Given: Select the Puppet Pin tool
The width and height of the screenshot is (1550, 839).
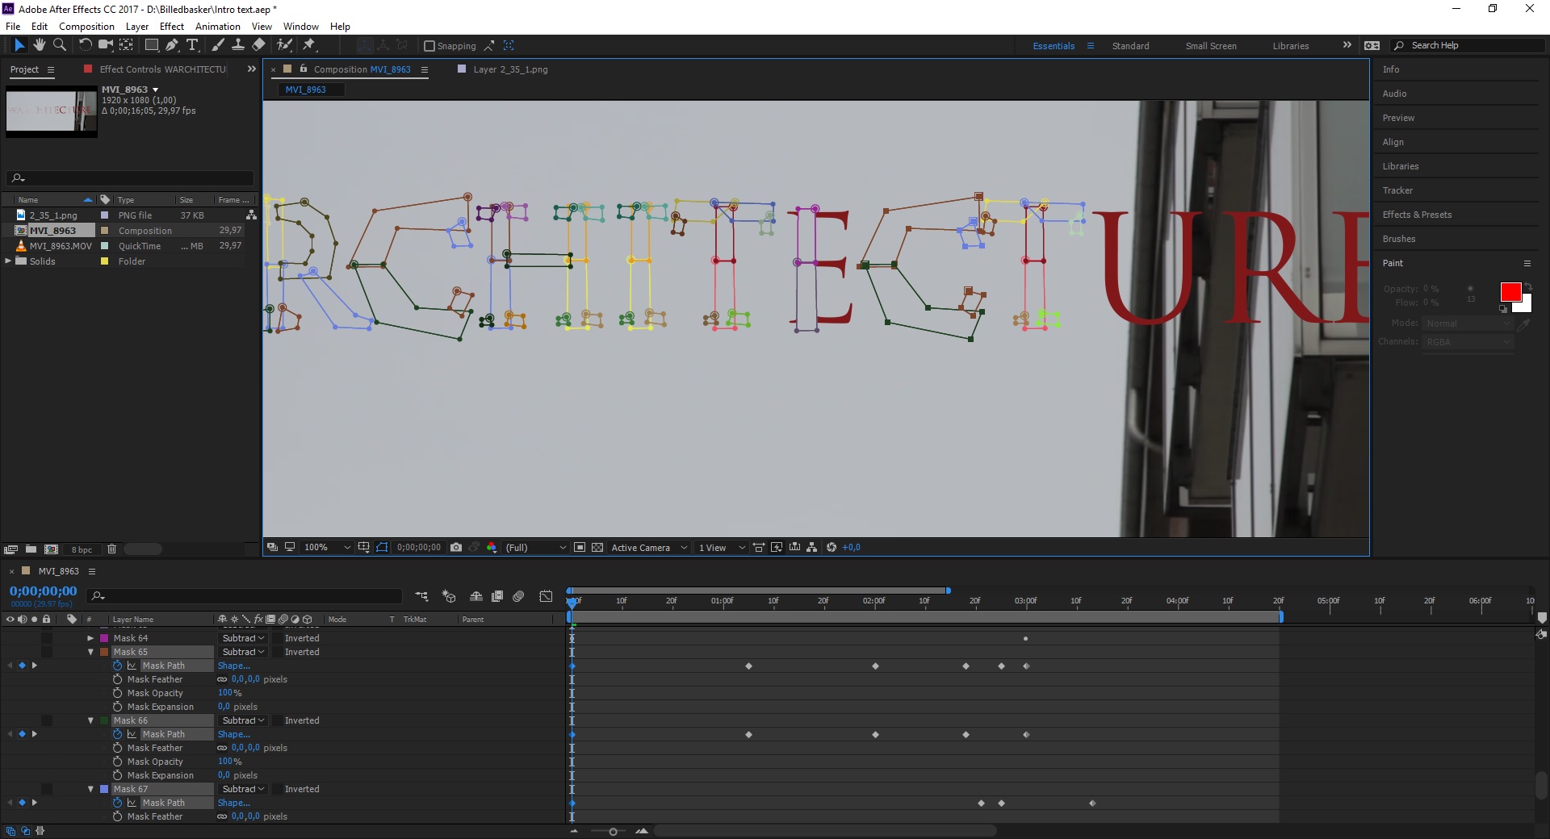Looking at the screenshot, I should (309, 45).
